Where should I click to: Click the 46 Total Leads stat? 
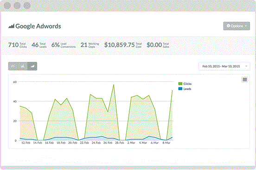coord(39,45)
